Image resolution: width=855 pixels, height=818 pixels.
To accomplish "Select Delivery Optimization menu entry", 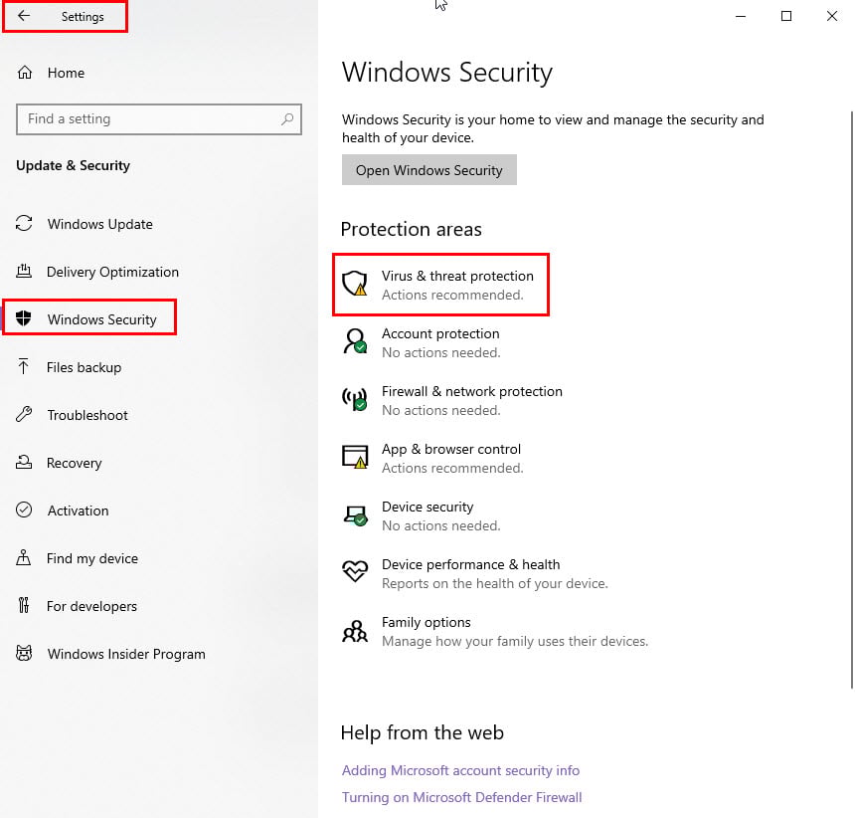I will 112,272.
